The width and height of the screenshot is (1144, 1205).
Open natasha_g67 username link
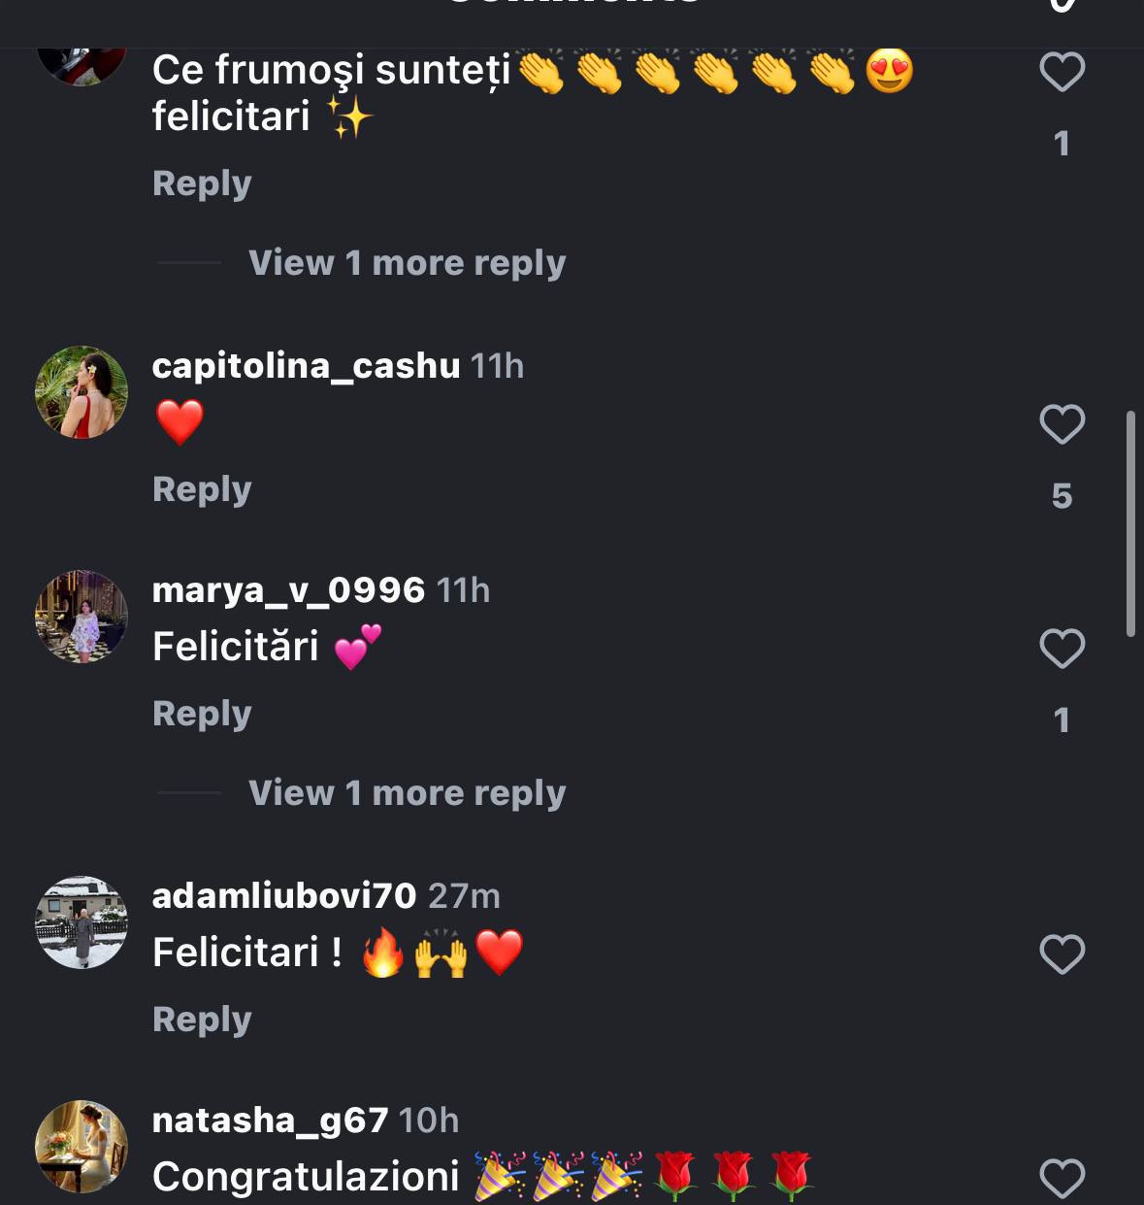[x=270, y=1121]
